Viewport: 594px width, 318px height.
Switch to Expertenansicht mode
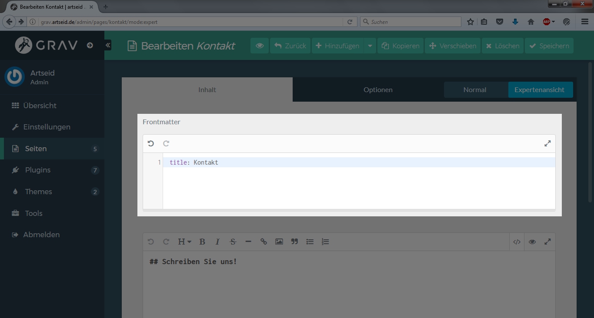(539, 90)
